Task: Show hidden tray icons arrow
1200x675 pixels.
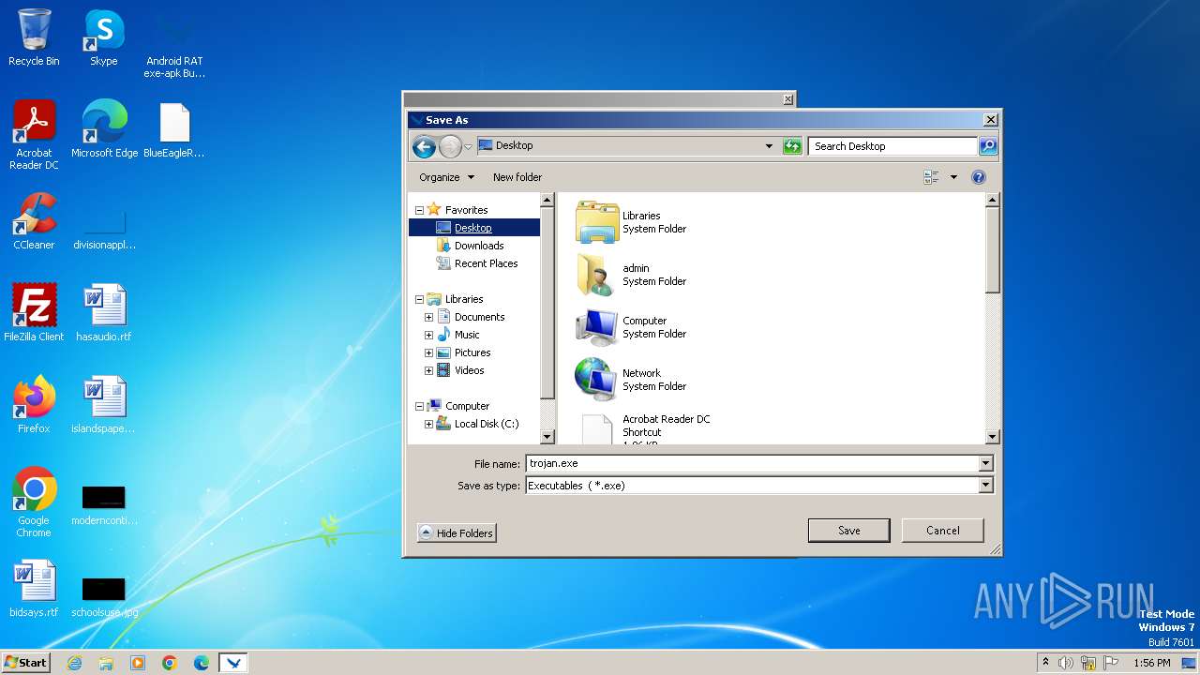Action: (1045, 663)
